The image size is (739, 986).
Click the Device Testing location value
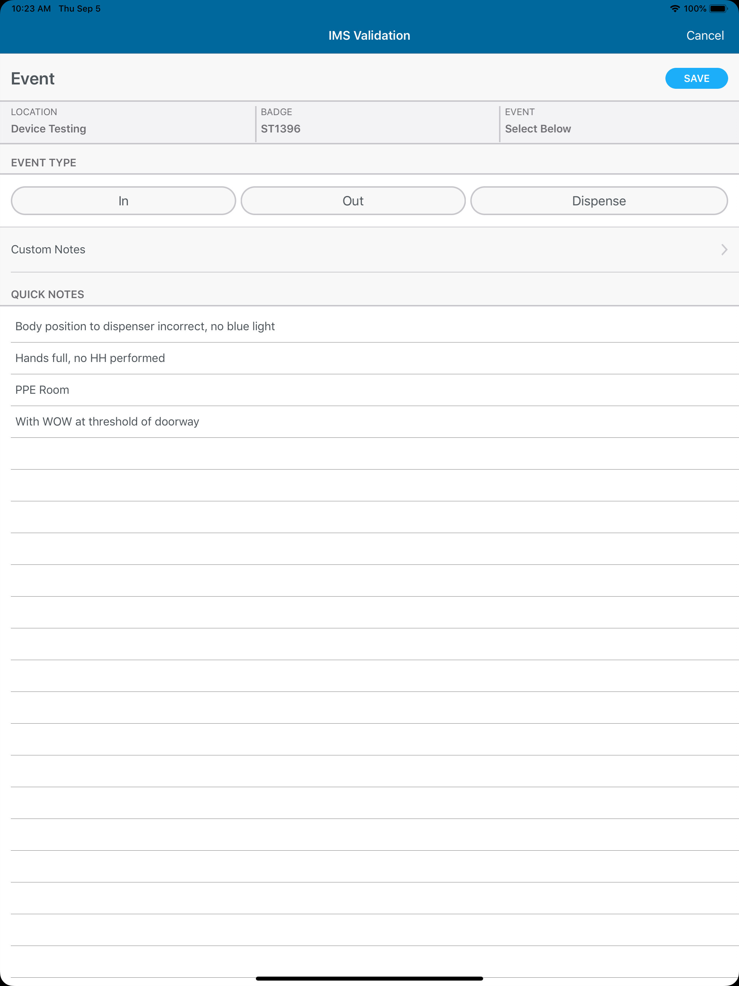coord(49,129)
